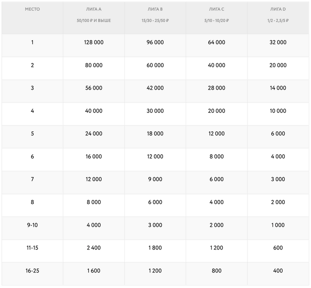Click the 128 000 prize cell
This screenshot has width=311, height=288.
coord(93,43)
